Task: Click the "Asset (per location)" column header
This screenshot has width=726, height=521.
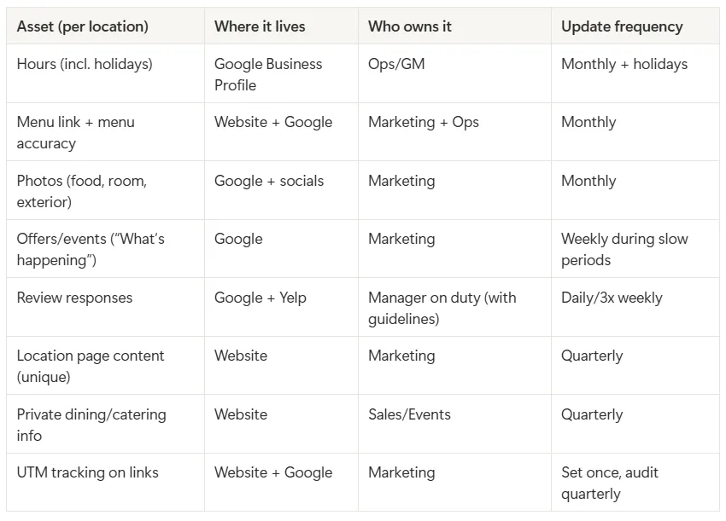Action: point(83,26)
